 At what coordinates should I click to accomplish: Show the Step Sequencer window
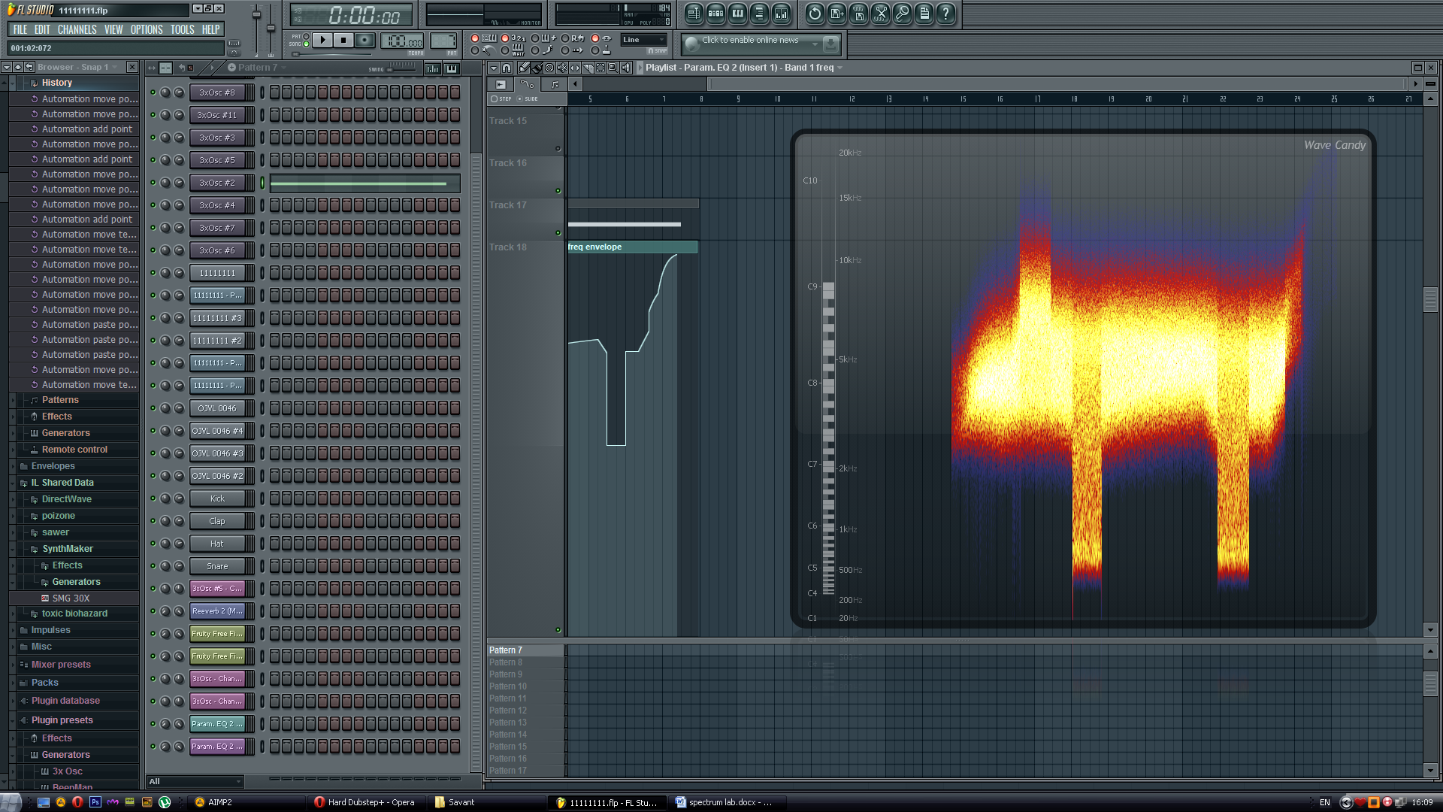pos(715,13)
